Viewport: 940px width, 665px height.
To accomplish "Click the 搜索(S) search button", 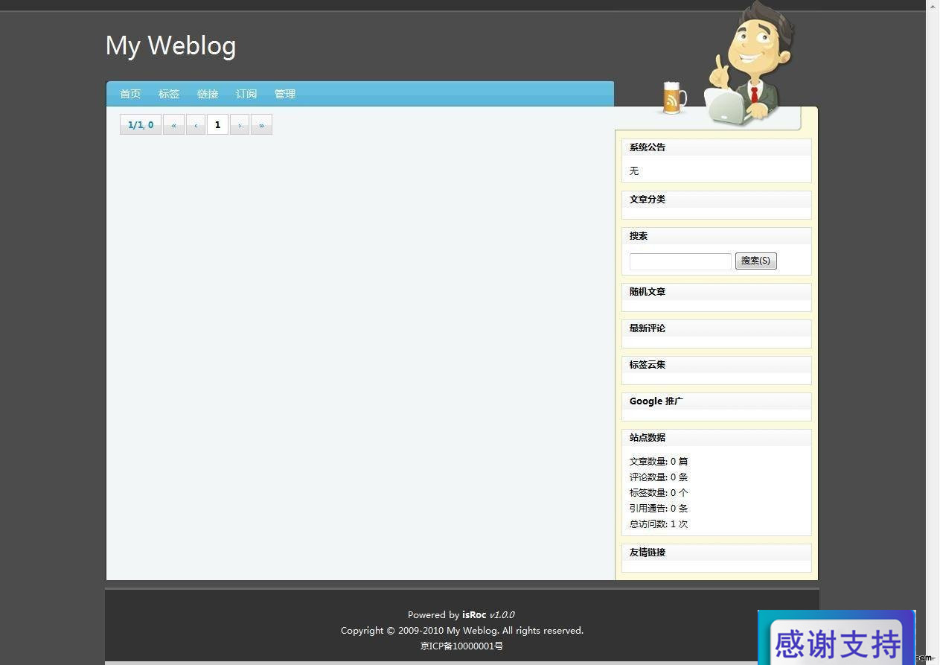I will [x=756, y=261].
